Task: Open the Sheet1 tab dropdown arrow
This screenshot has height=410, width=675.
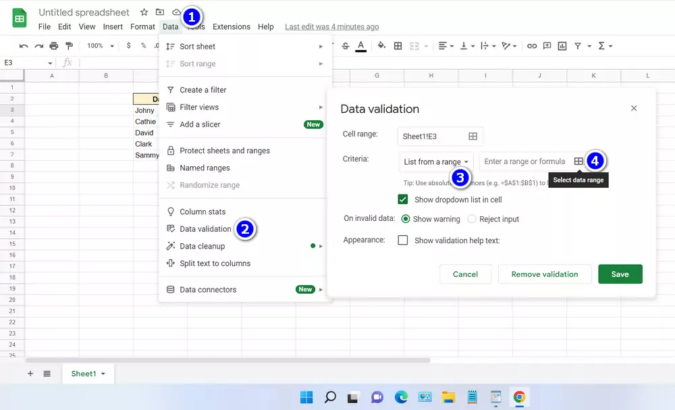Action: point(103,374)
